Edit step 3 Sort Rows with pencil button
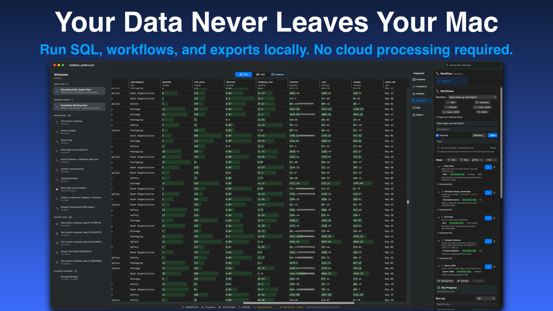The height and width of the screenshot is (311, 553). [488, 218]
